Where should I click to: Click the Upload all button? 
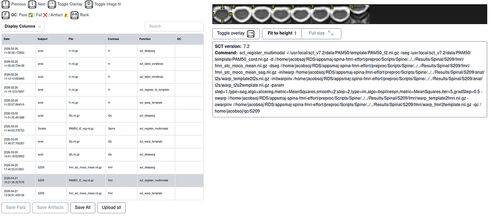pos(111,208)
